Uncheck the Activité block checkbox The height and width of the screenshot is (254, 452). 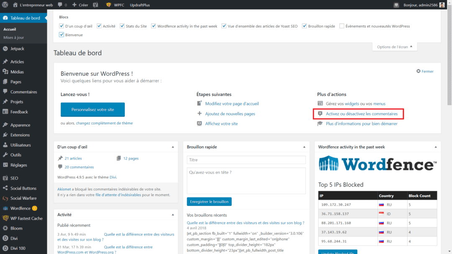(x=99, y=26)
